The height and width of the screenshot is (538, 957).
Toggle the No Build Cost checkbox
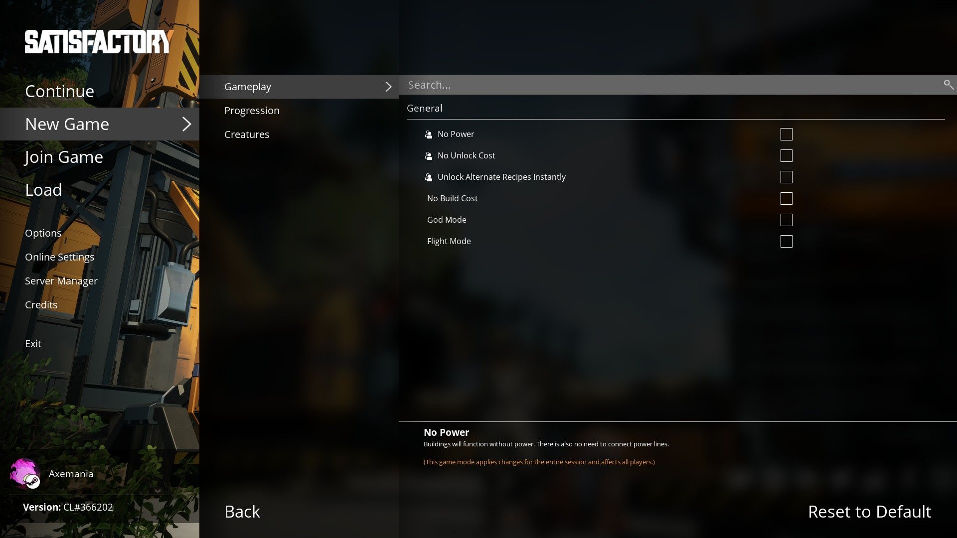pyautogui.click(x=786, y=198)
